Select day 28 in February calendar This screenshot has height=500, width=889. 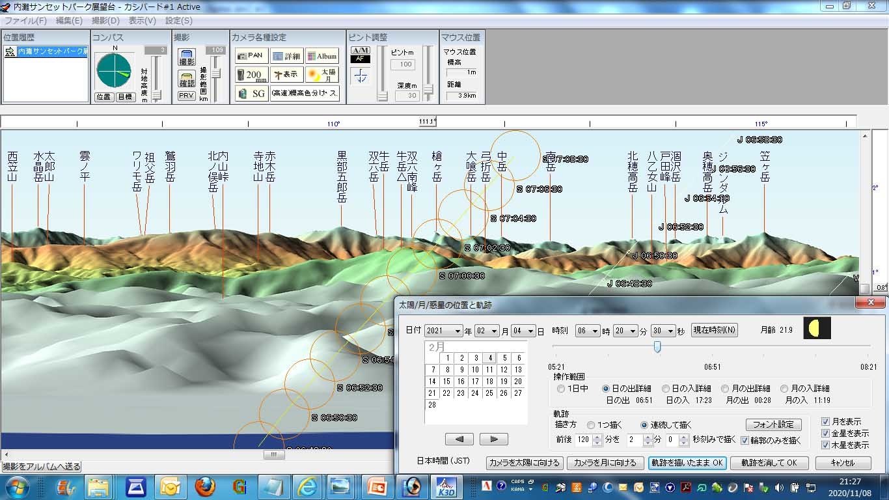[432, 405]
